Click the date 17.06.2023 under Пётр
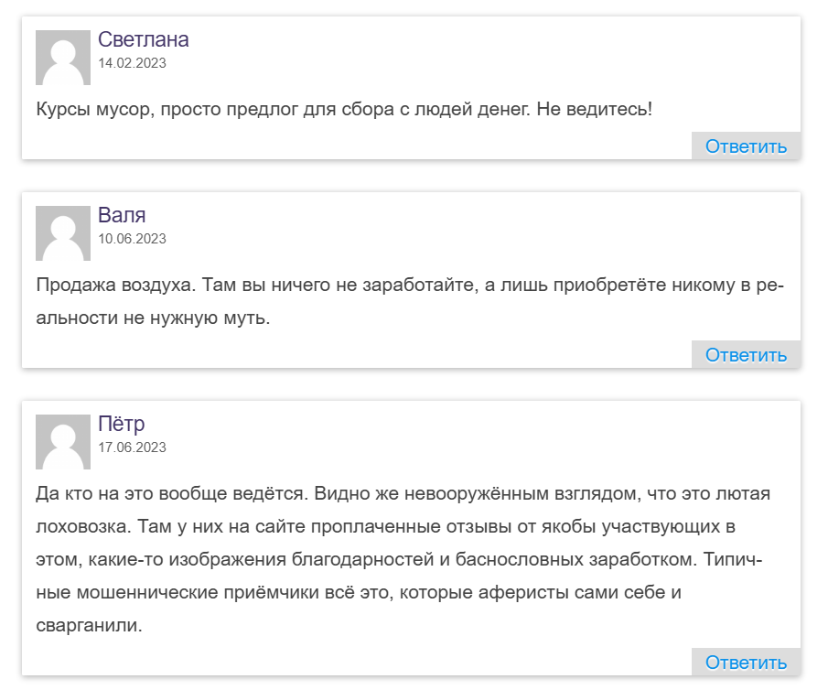Screen dimensions: 828x690 coord(132,447)
